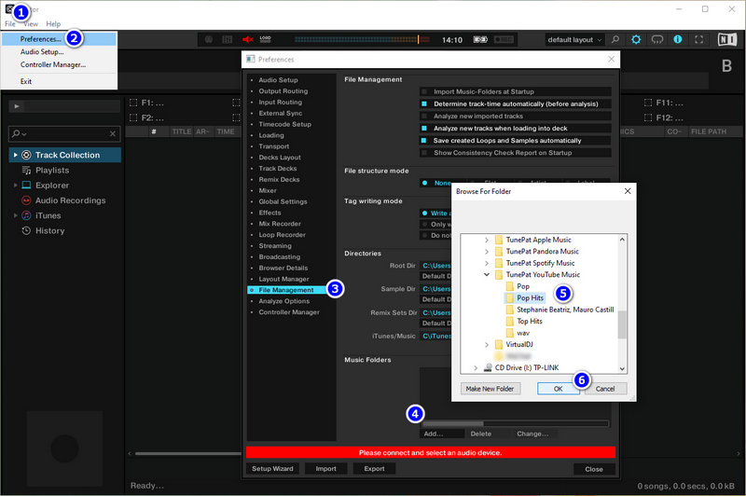Viewport: 746px width, 496px height.
Task: Collapse TunePat YouTube Music folder
Action: coord(486,275)
